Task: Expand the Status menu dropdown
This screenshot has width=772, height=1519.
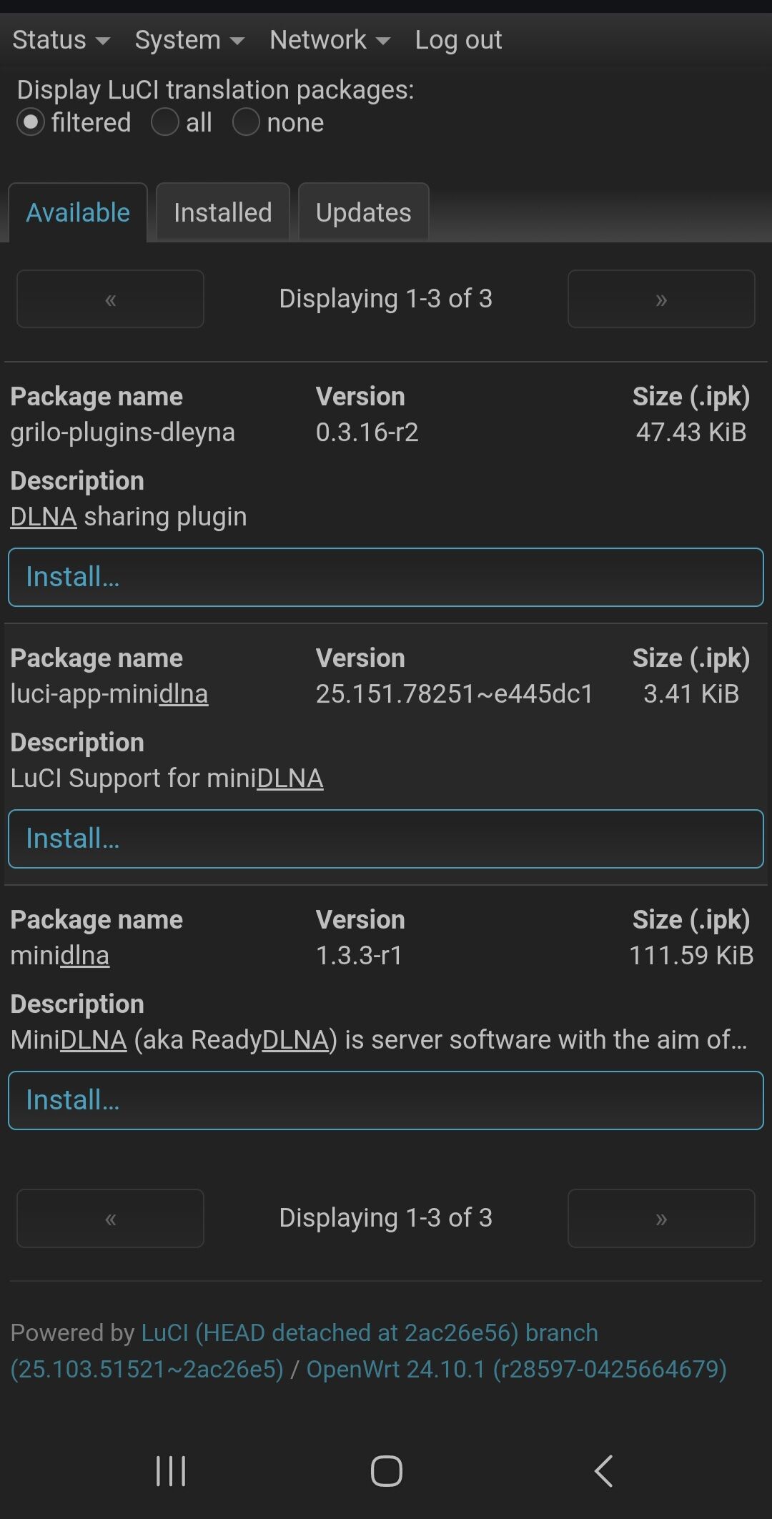Action: (x=61, y=40)
